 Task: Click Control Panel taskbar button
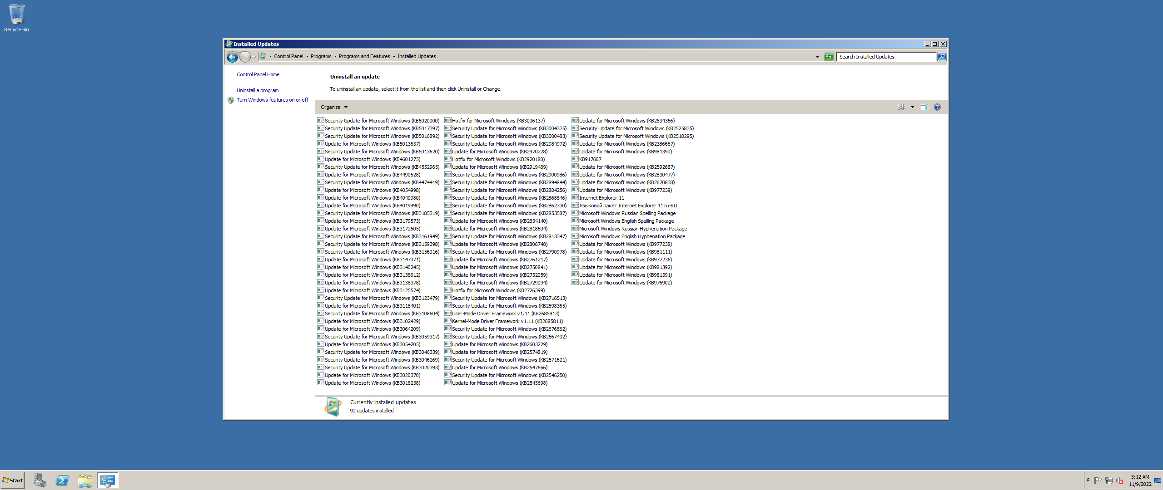click(108, 480)
